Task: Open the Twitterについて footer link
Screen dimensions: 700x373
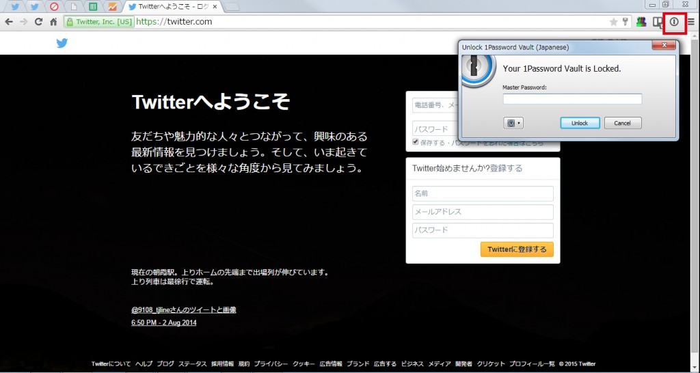Action: pyautogui.click(x=111, y=364)
